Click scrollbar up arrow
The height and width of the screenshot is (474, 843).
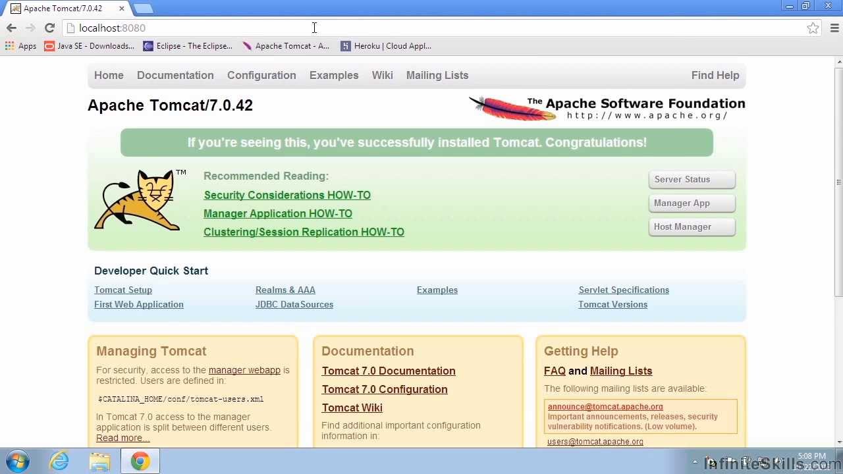pos(838,61)
